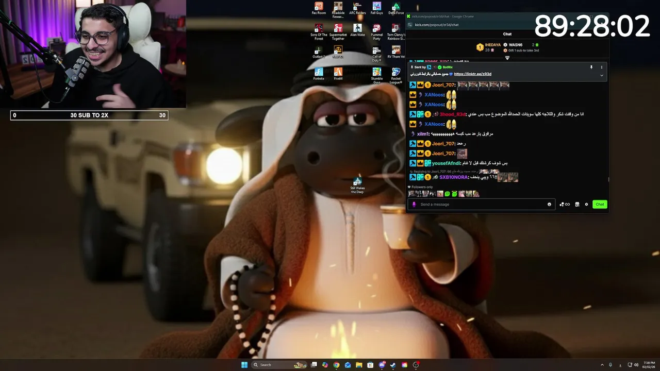Screen dimensions: 660x371
Task: Select the Call of Duty desktop shortcut
Action: click(376, 54)
